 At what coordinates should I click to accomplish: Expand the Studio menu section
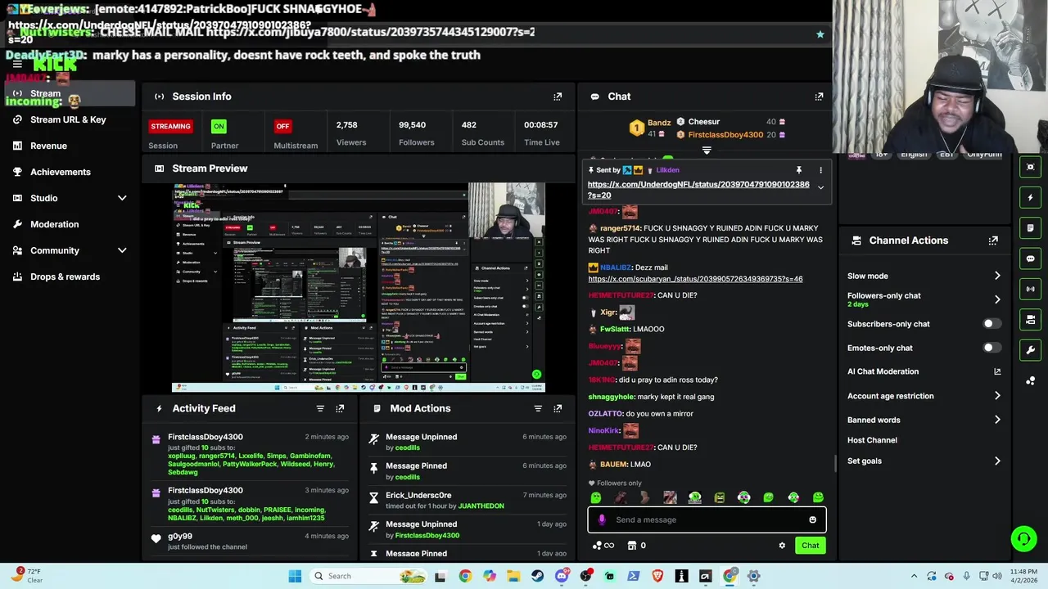122,198
